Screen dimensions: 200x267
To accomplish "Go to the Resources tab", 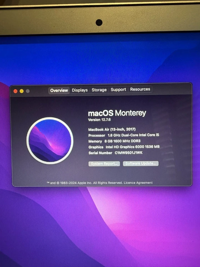I will (140, 89).
